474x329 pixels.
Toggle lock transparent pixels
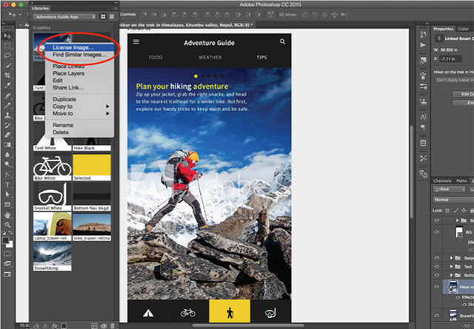[447, 210]
